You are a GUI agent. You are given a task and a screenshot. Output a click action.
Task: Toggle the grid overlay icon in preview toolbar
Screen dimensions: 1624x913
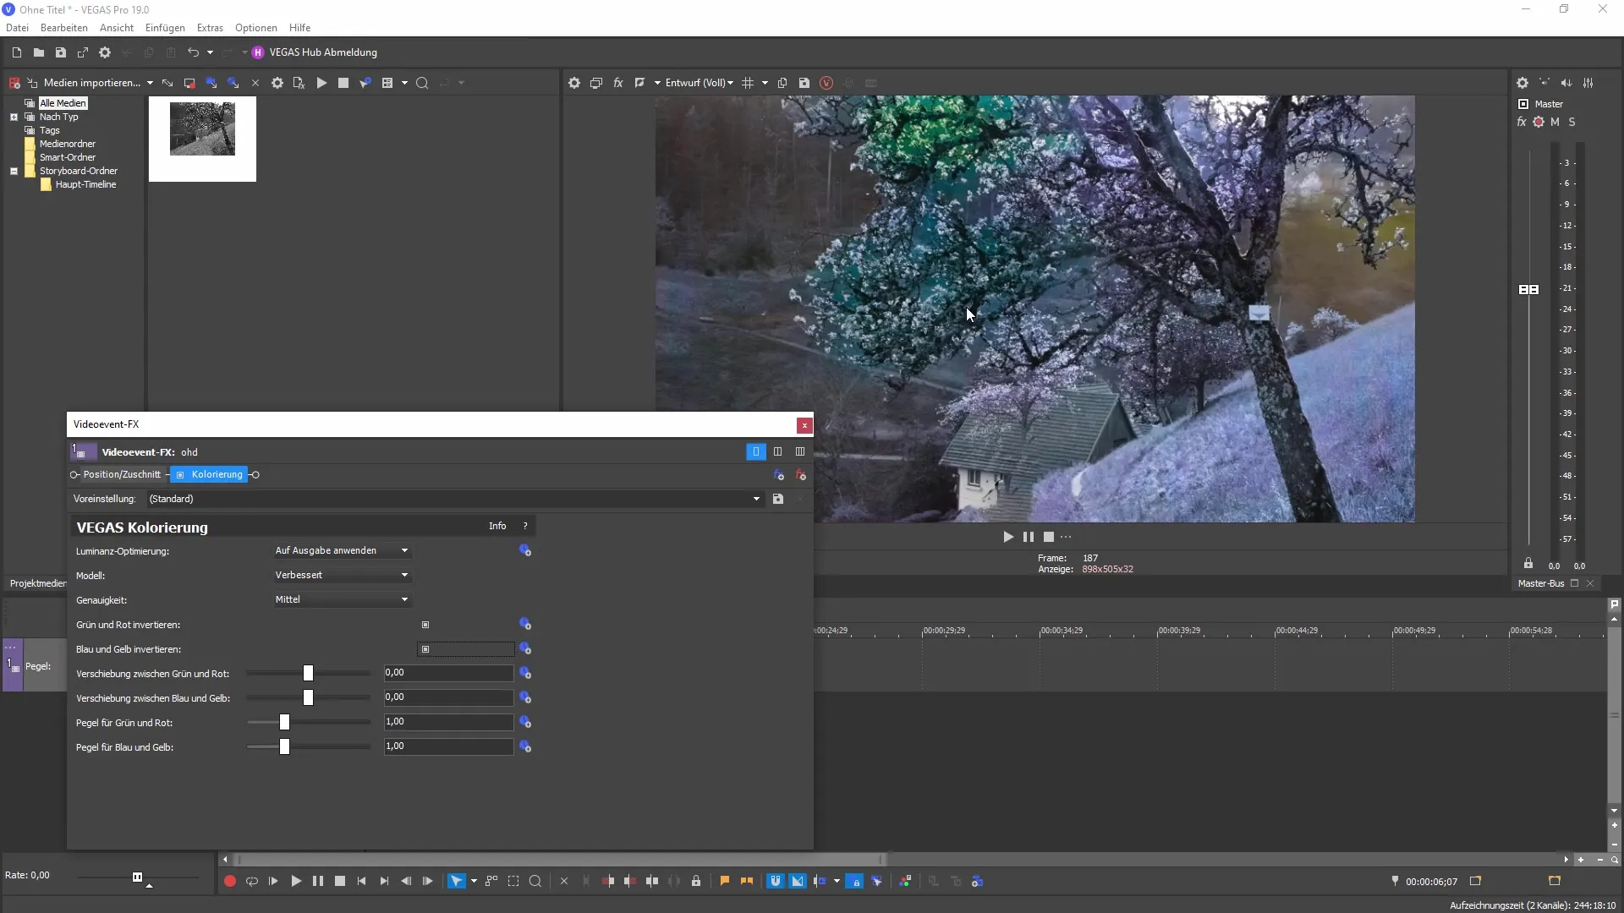pyautogui.click(x=748, y=83)
